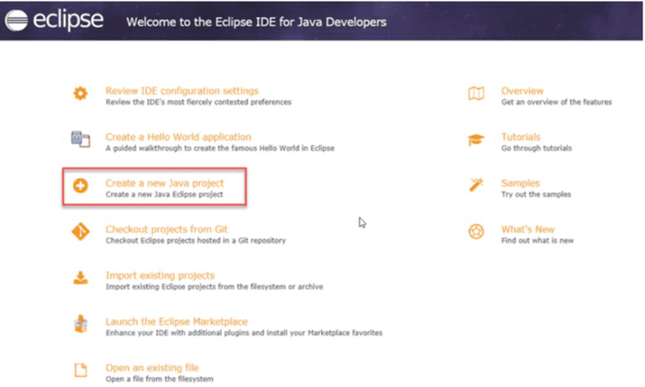The width and height of the screenshot is (645, 387).
Task: Click the gear icon for IDE configuration settings
Action: [81, 93]
